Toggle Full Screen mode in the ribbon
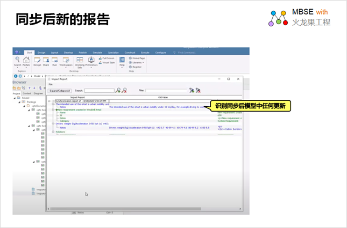The image size is (347, 228). [107, 58]
